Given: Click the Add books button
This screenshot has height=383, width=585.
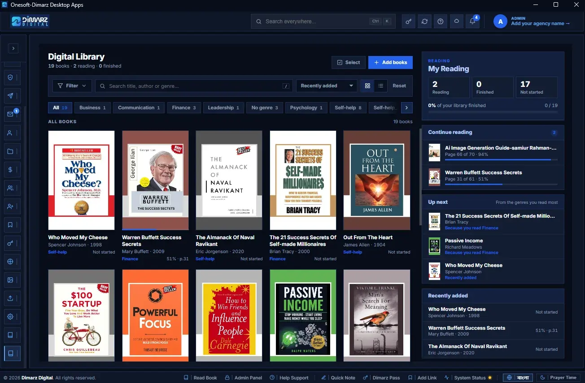Looking at the screenshot, I should (390, 62).
